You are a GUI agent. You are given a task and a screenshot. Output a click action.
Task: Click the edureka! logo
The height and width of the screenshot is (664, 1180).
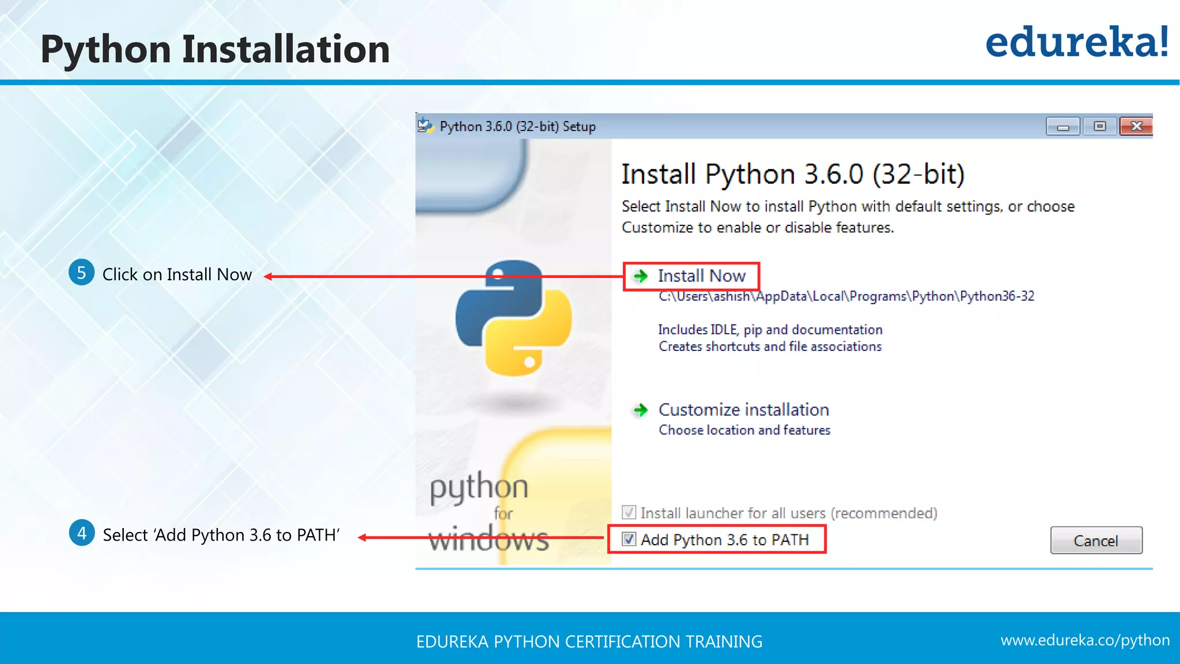(x=1077, y=42)
